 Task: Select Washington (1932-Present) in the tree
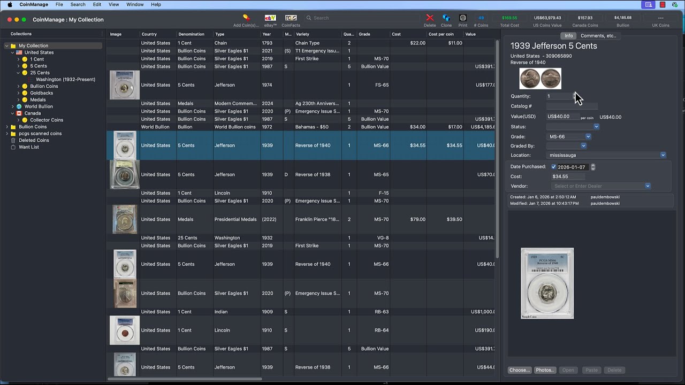(x=65, y=80)
